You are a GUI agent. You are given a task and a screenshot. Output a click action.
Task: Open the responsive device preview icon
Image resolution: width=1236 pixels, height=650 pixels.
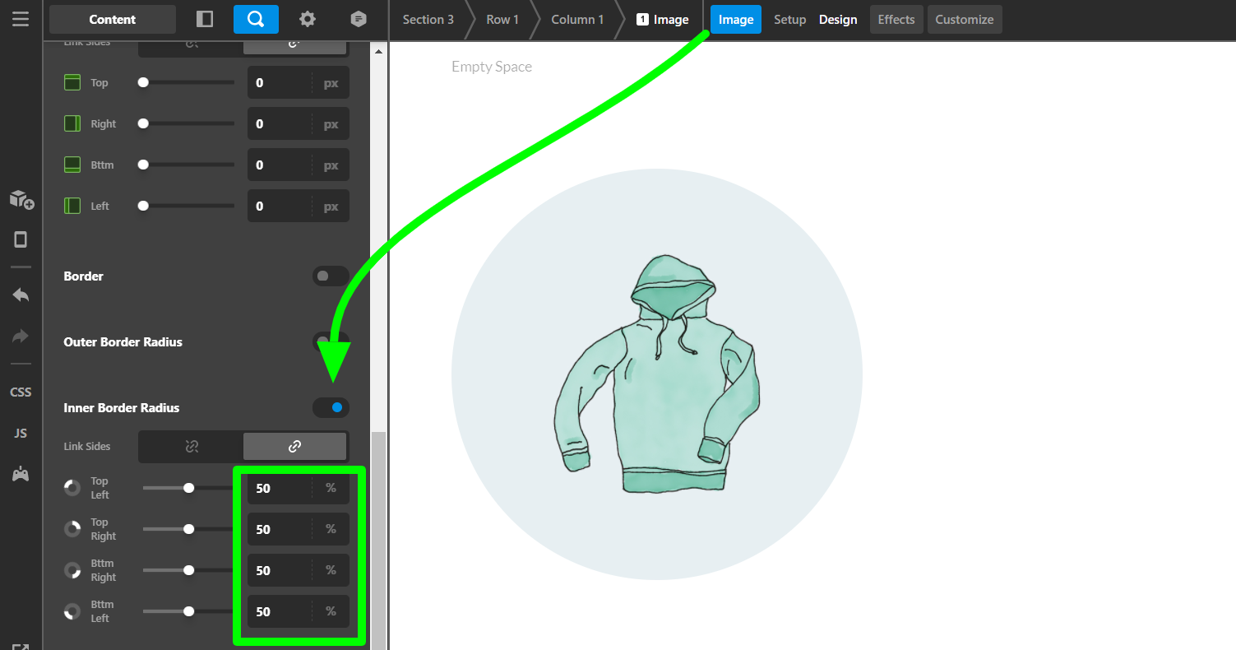(x=21, y=239)
